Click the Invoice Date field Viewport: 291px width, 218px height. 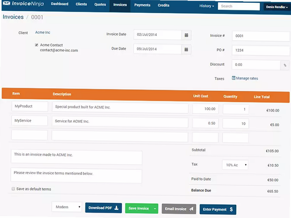click(x=158, y=35)
